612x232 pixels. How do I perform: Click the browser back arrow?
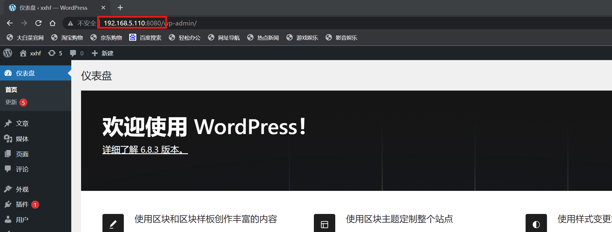[10, 23]
